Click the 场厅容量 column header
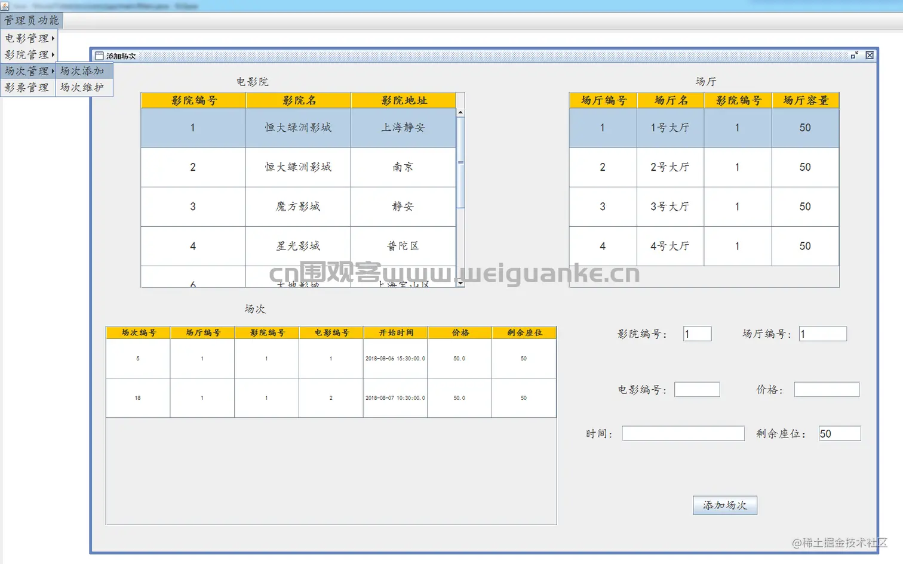This screenshot has height=564, width=903. [806, 100]
